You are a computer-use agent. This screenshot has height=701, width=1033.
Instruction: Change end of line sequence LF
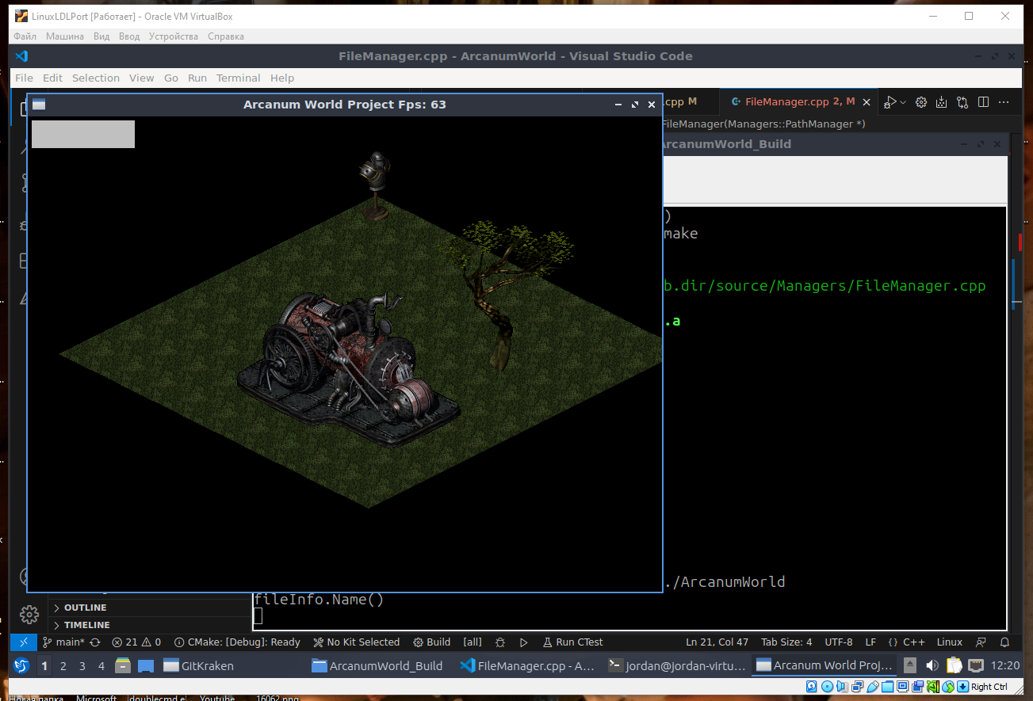pyautogui.click(x=870, y=642)
